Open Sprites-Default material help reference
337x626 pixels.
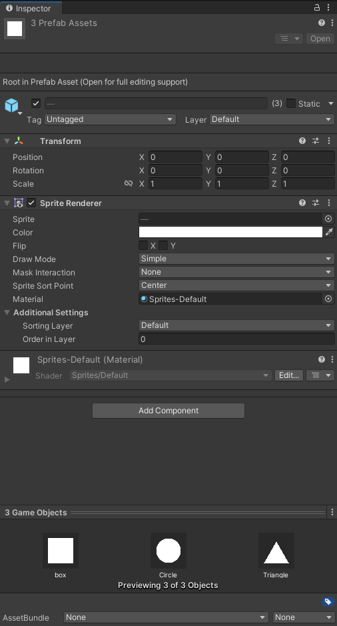pos(322,360)
